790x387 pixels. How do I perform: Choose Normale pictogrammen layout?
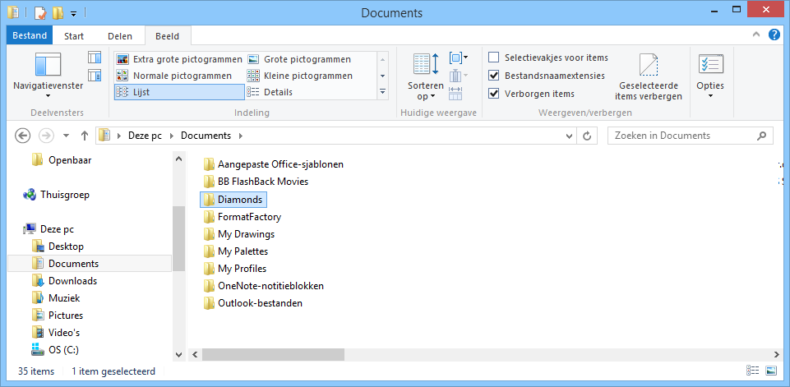(x=174, y=76)
